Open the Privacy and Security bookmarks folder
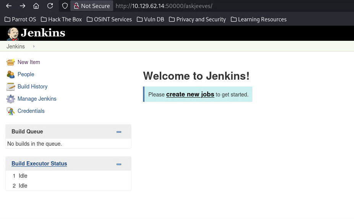This screenshot has height=220, width=354. pyautogui.click(x=197, y=19)
